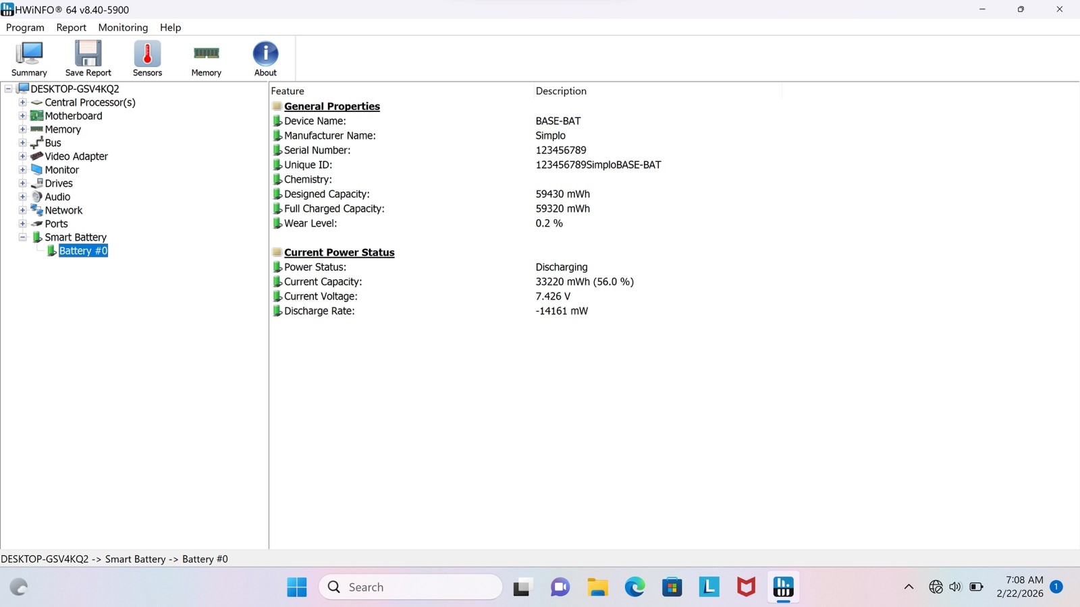
Task: Select the Unique ID row
Action: tap(526, 165)
